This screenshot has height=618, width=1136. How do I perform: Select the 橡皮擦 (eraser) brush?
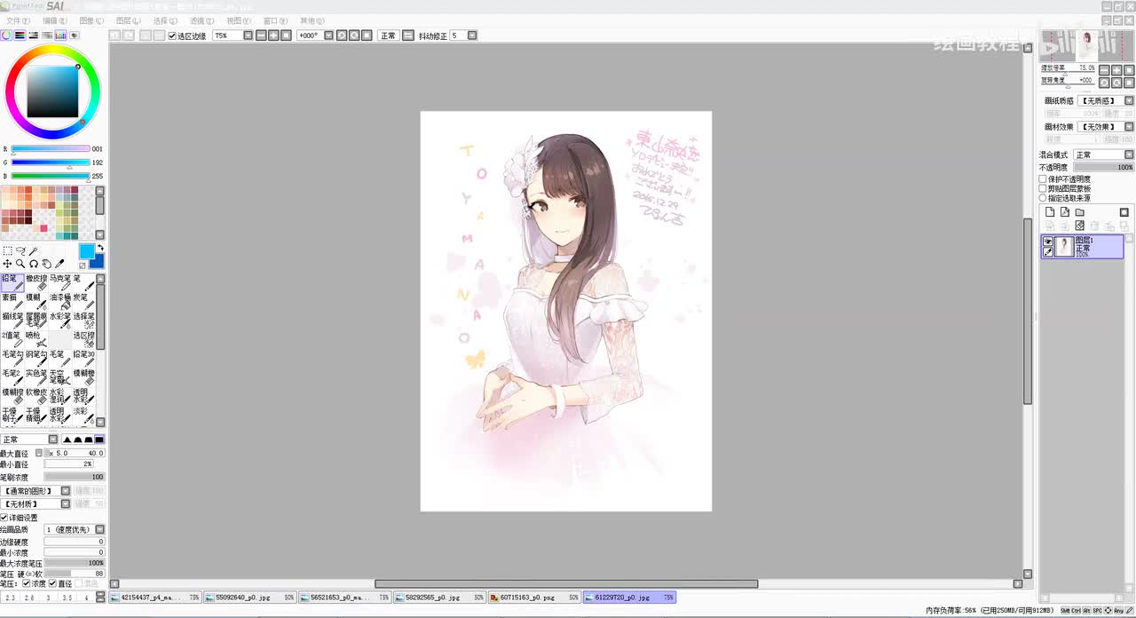click(x=36, y=282)
